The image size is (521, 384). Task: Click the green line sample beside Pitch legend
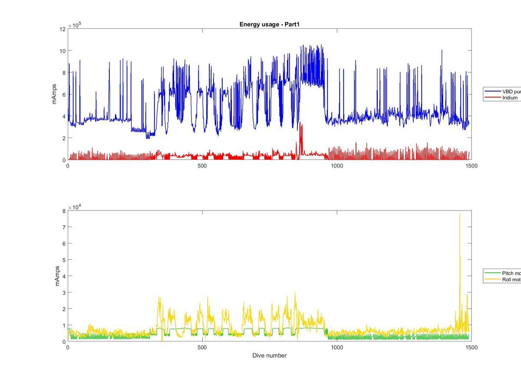tap(493, 273)
